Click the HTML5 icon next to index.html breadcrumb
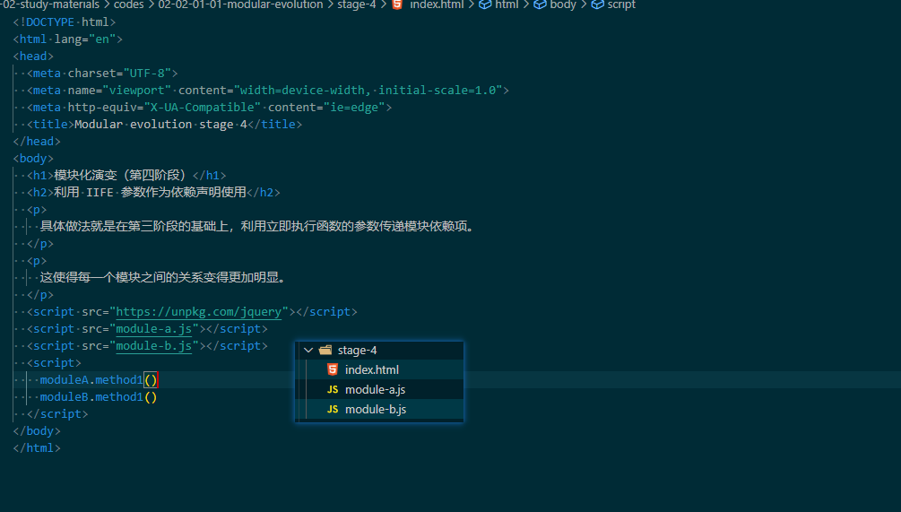 397,4
